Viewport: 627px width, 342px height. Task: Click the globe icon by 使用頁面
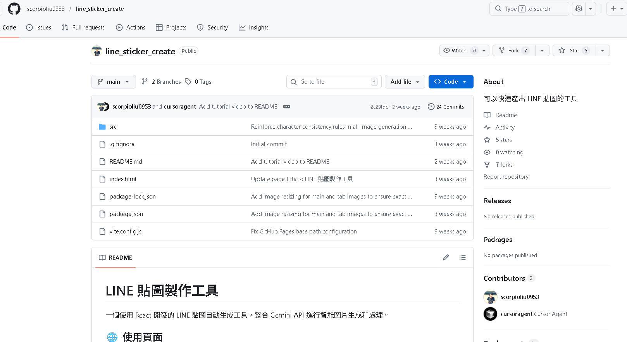click(x=112, y=337)
